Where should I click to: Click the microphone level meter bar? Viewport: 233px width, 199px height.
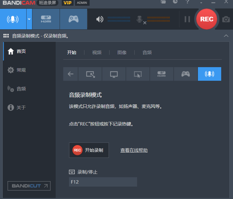(x=159, y=19)
